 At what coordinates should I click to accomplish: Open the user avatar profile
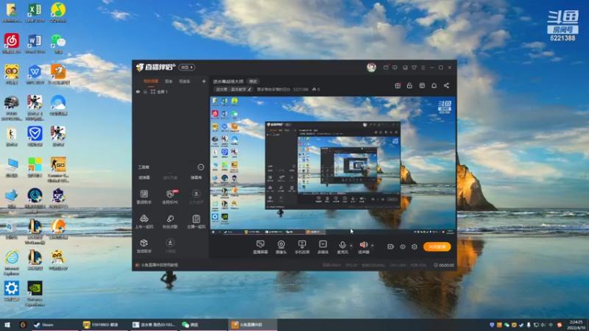click(x=371, y=67)
